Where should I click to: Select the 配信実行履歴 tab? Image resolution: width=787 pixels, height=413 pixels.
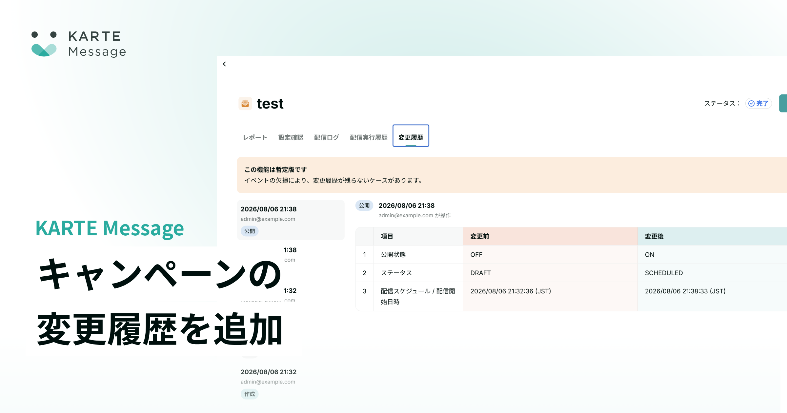(369, 137)
